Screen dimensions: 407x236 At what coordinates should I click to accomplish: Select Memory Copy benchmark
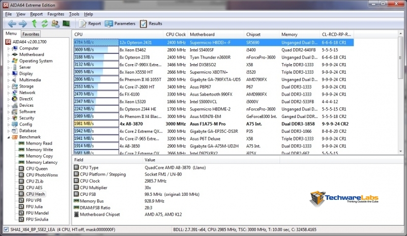[40, 156]
